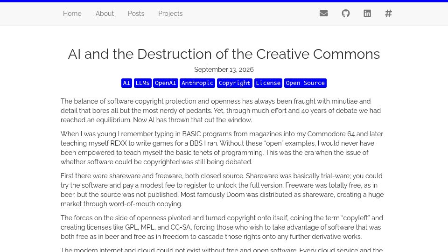Open the Open Source tag

pyautogui.click(x=305, y=83)
